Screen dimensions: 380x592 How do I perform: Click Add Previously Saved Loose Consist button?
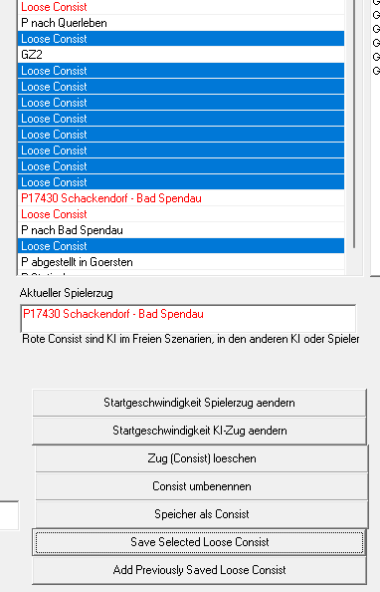click(199, 570)
